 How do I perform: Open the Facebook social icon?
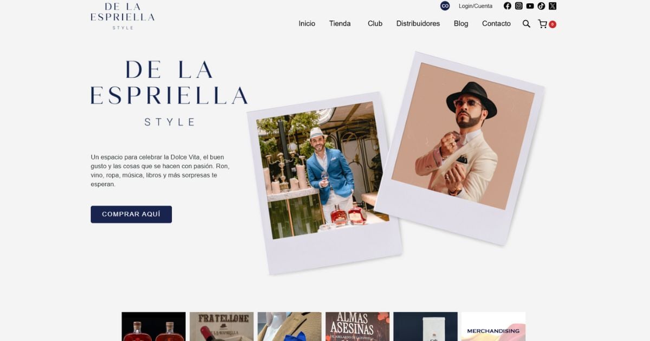[x=508, y=6]
